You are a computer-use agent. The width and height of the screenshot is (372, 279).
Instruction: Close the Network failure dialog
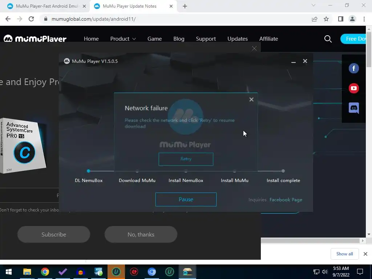tap(251, 100)
